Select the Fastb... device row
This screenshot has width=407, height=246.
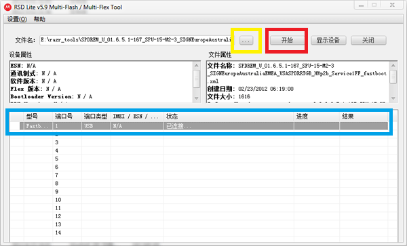point(203,126)
